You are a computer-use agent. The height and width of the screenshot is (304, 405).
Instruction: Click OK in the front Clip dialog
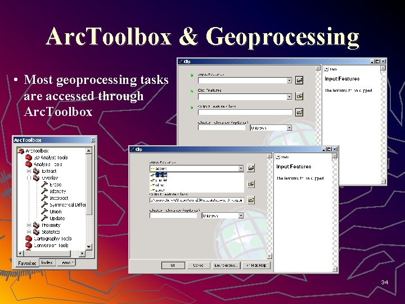point(173,265)
